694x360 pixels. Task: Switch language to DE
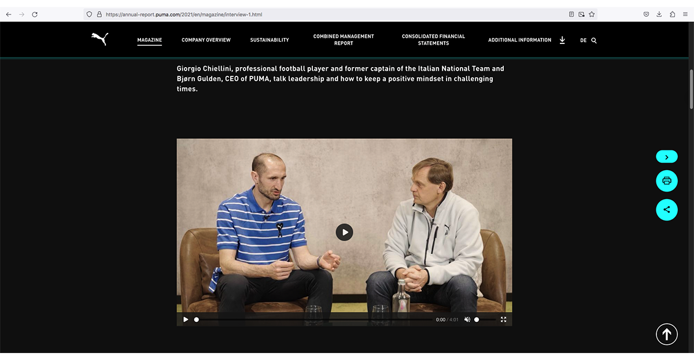[x=583, y=41]
